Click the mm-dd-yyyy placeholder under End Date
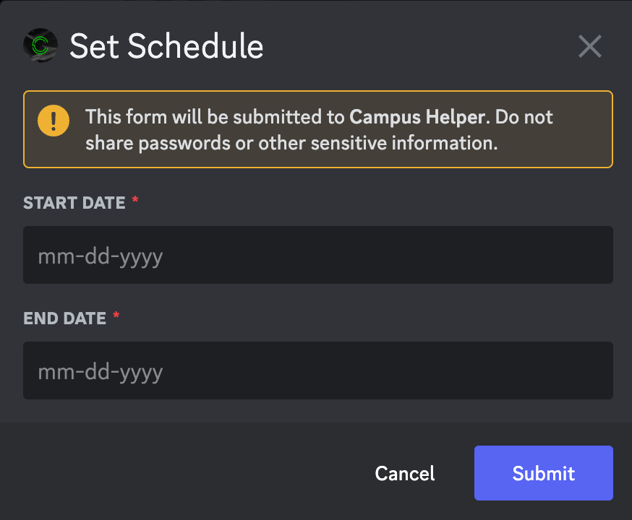This screenshot has width=632, height=520. 101,372
